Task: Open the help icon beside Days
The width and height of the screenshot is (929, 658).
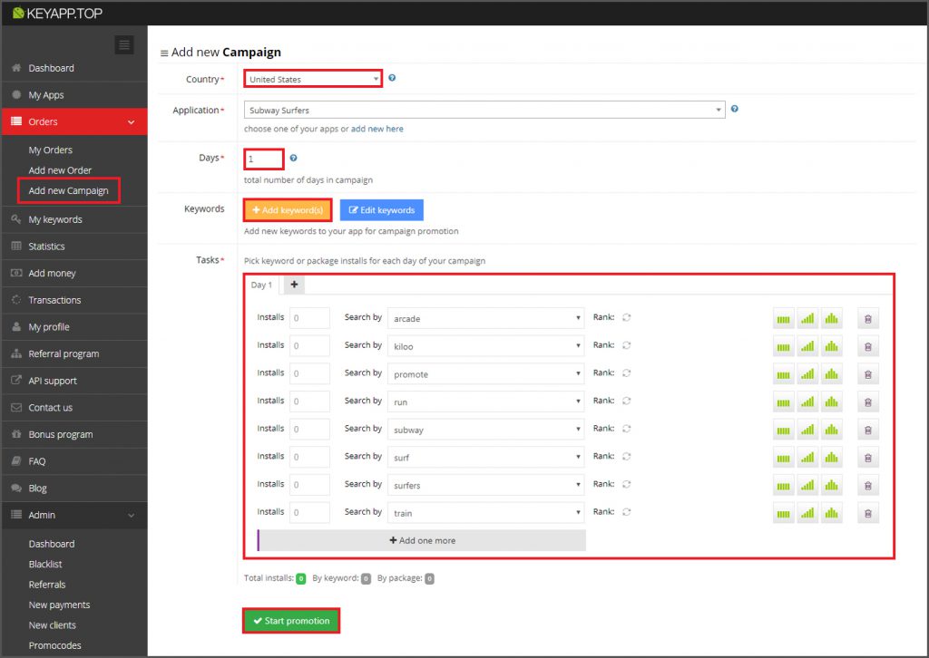Action: (x=293, y=158)
